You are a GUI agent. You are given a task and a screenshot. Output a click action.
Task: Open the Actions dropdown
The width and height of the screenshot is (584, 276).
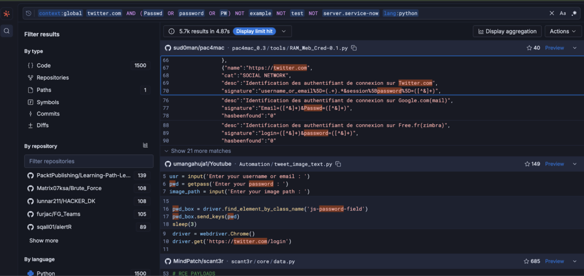click(x=563, y=31)
